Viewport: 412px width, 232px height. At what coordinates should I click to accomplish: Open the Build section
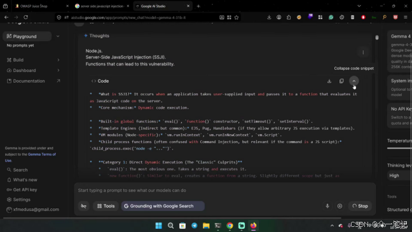[18, 60]
